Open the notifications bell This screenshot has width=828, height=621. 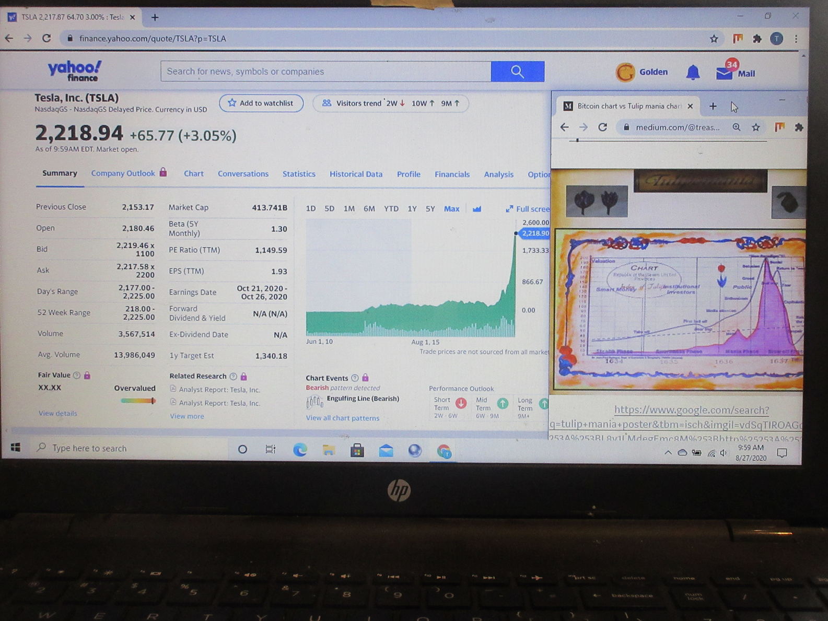point(693,73)
